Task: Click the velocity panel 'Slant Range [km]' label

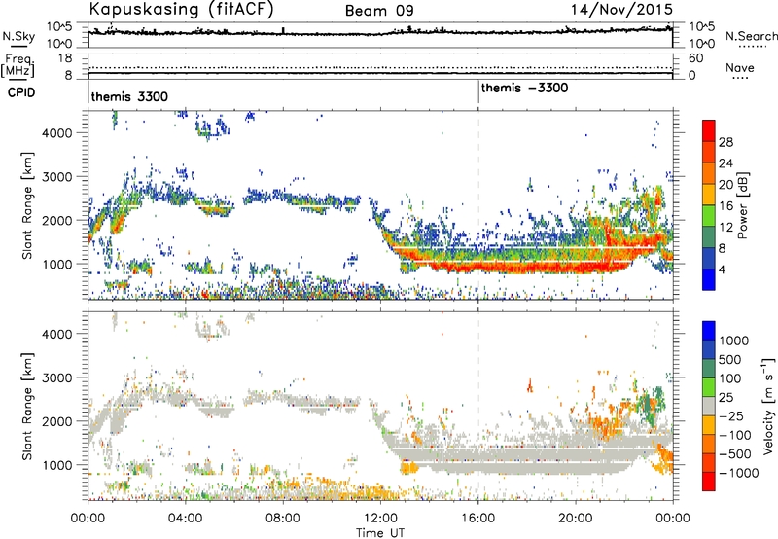Action: click(x=27, y=406)
